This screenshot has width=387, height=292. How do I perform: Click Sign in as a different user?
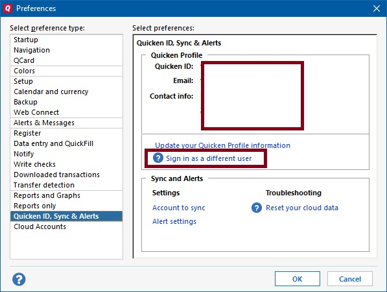209,158
